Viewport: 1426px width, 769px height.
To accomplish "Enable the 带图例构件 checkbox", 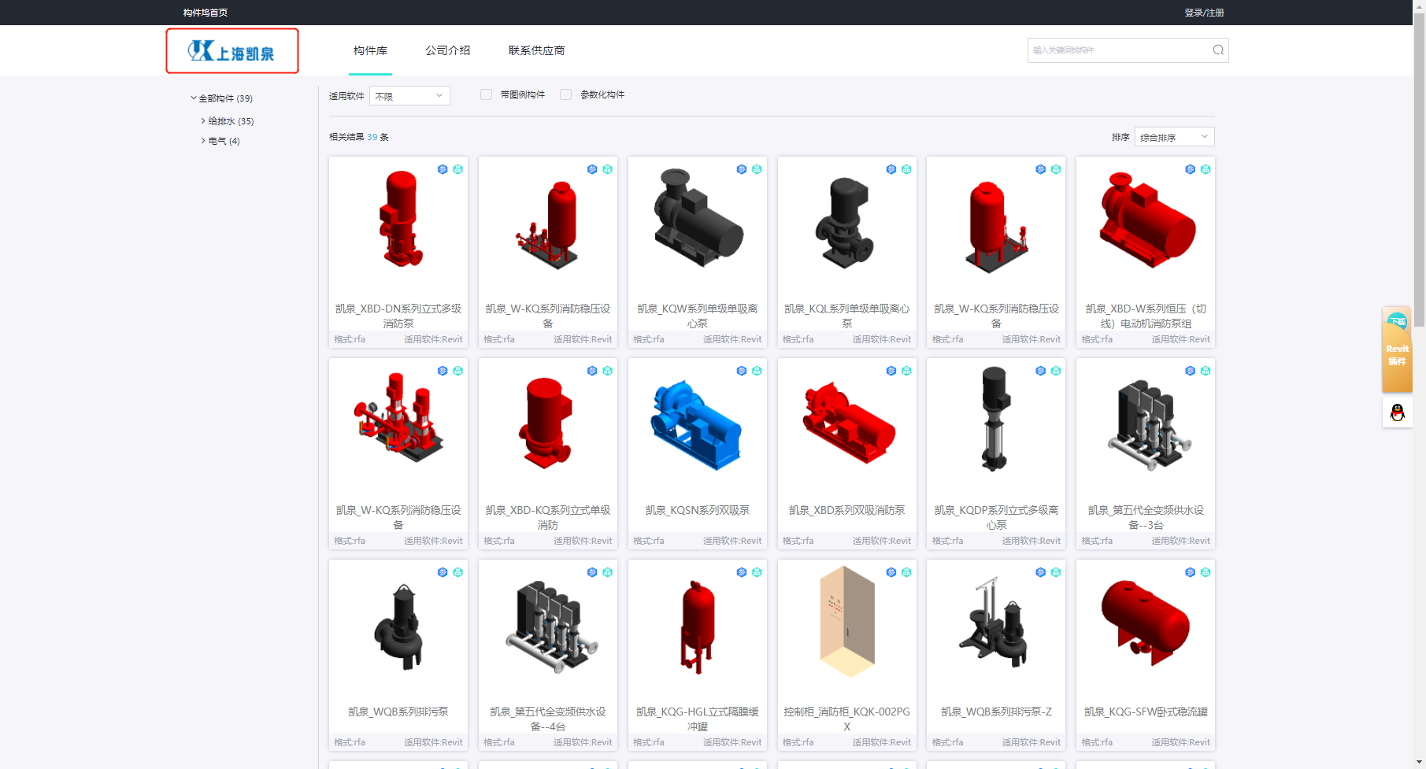I will [487, 94].
